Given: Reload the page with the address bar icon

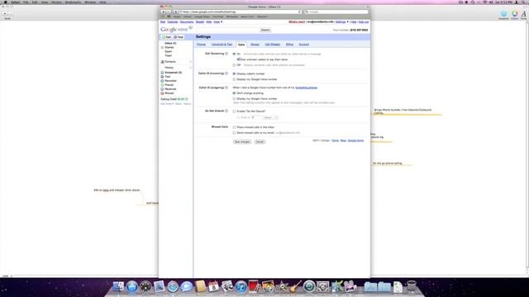Looking at the screenshot, I should 299,12.
